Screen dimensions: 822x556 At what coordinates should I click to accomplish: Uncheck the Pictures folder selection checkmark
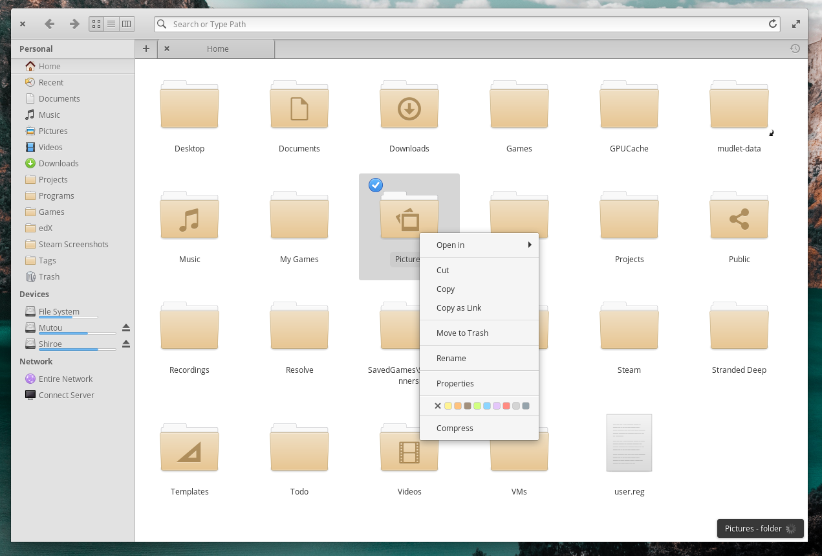(x=376, y=185)
